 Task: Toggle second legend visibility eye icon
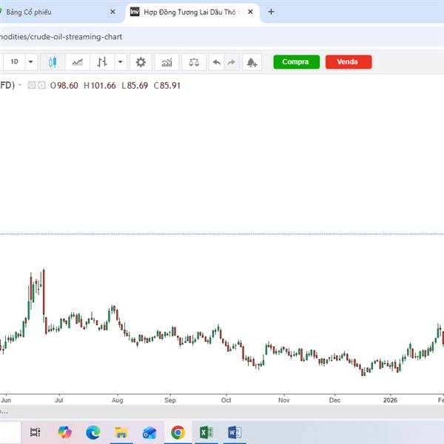(x=41, y=85)
